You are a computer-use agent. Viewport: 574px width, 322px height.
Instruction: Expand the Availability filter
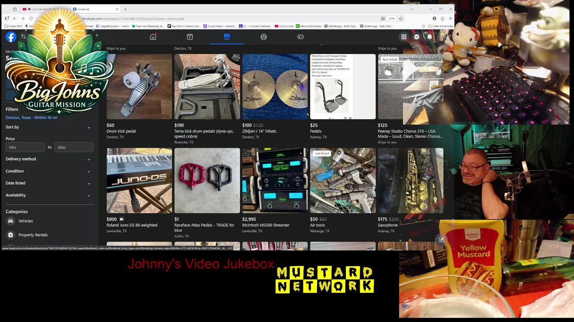pos(48,195)
